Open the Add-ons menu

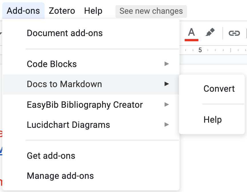pyautogui.click(x=23, y=11)
